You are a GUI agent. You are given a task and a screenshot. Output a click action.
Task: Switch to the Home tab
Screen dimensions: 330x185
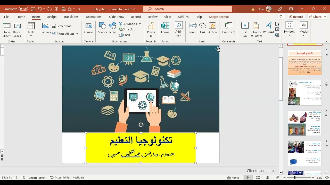tap(21, 17)
